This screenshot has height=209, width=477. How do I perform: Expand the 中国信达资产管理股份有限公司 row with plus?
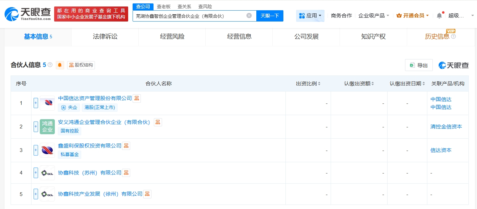tap(36, 103)
